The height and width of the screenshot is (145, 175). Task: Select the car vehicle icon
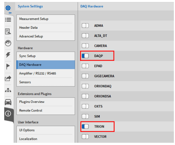(8, 102)
